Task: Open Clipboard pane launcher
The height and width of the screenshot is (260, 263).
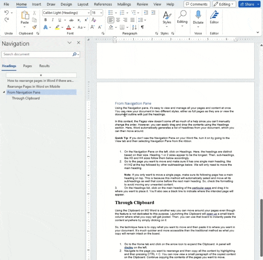Action: click(x=38, y=33)
